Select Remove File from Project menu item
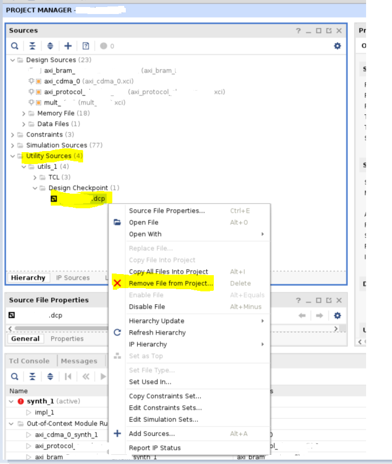 coord(171,283)
